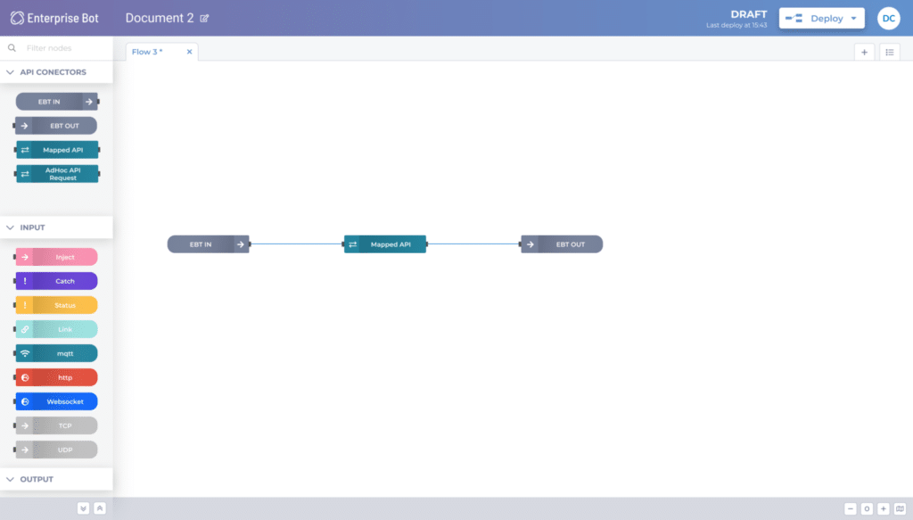The width and height of the screenshot is (913, 520).
Task: Toggle the navigator map icon
Action: (x=899, y=508)
